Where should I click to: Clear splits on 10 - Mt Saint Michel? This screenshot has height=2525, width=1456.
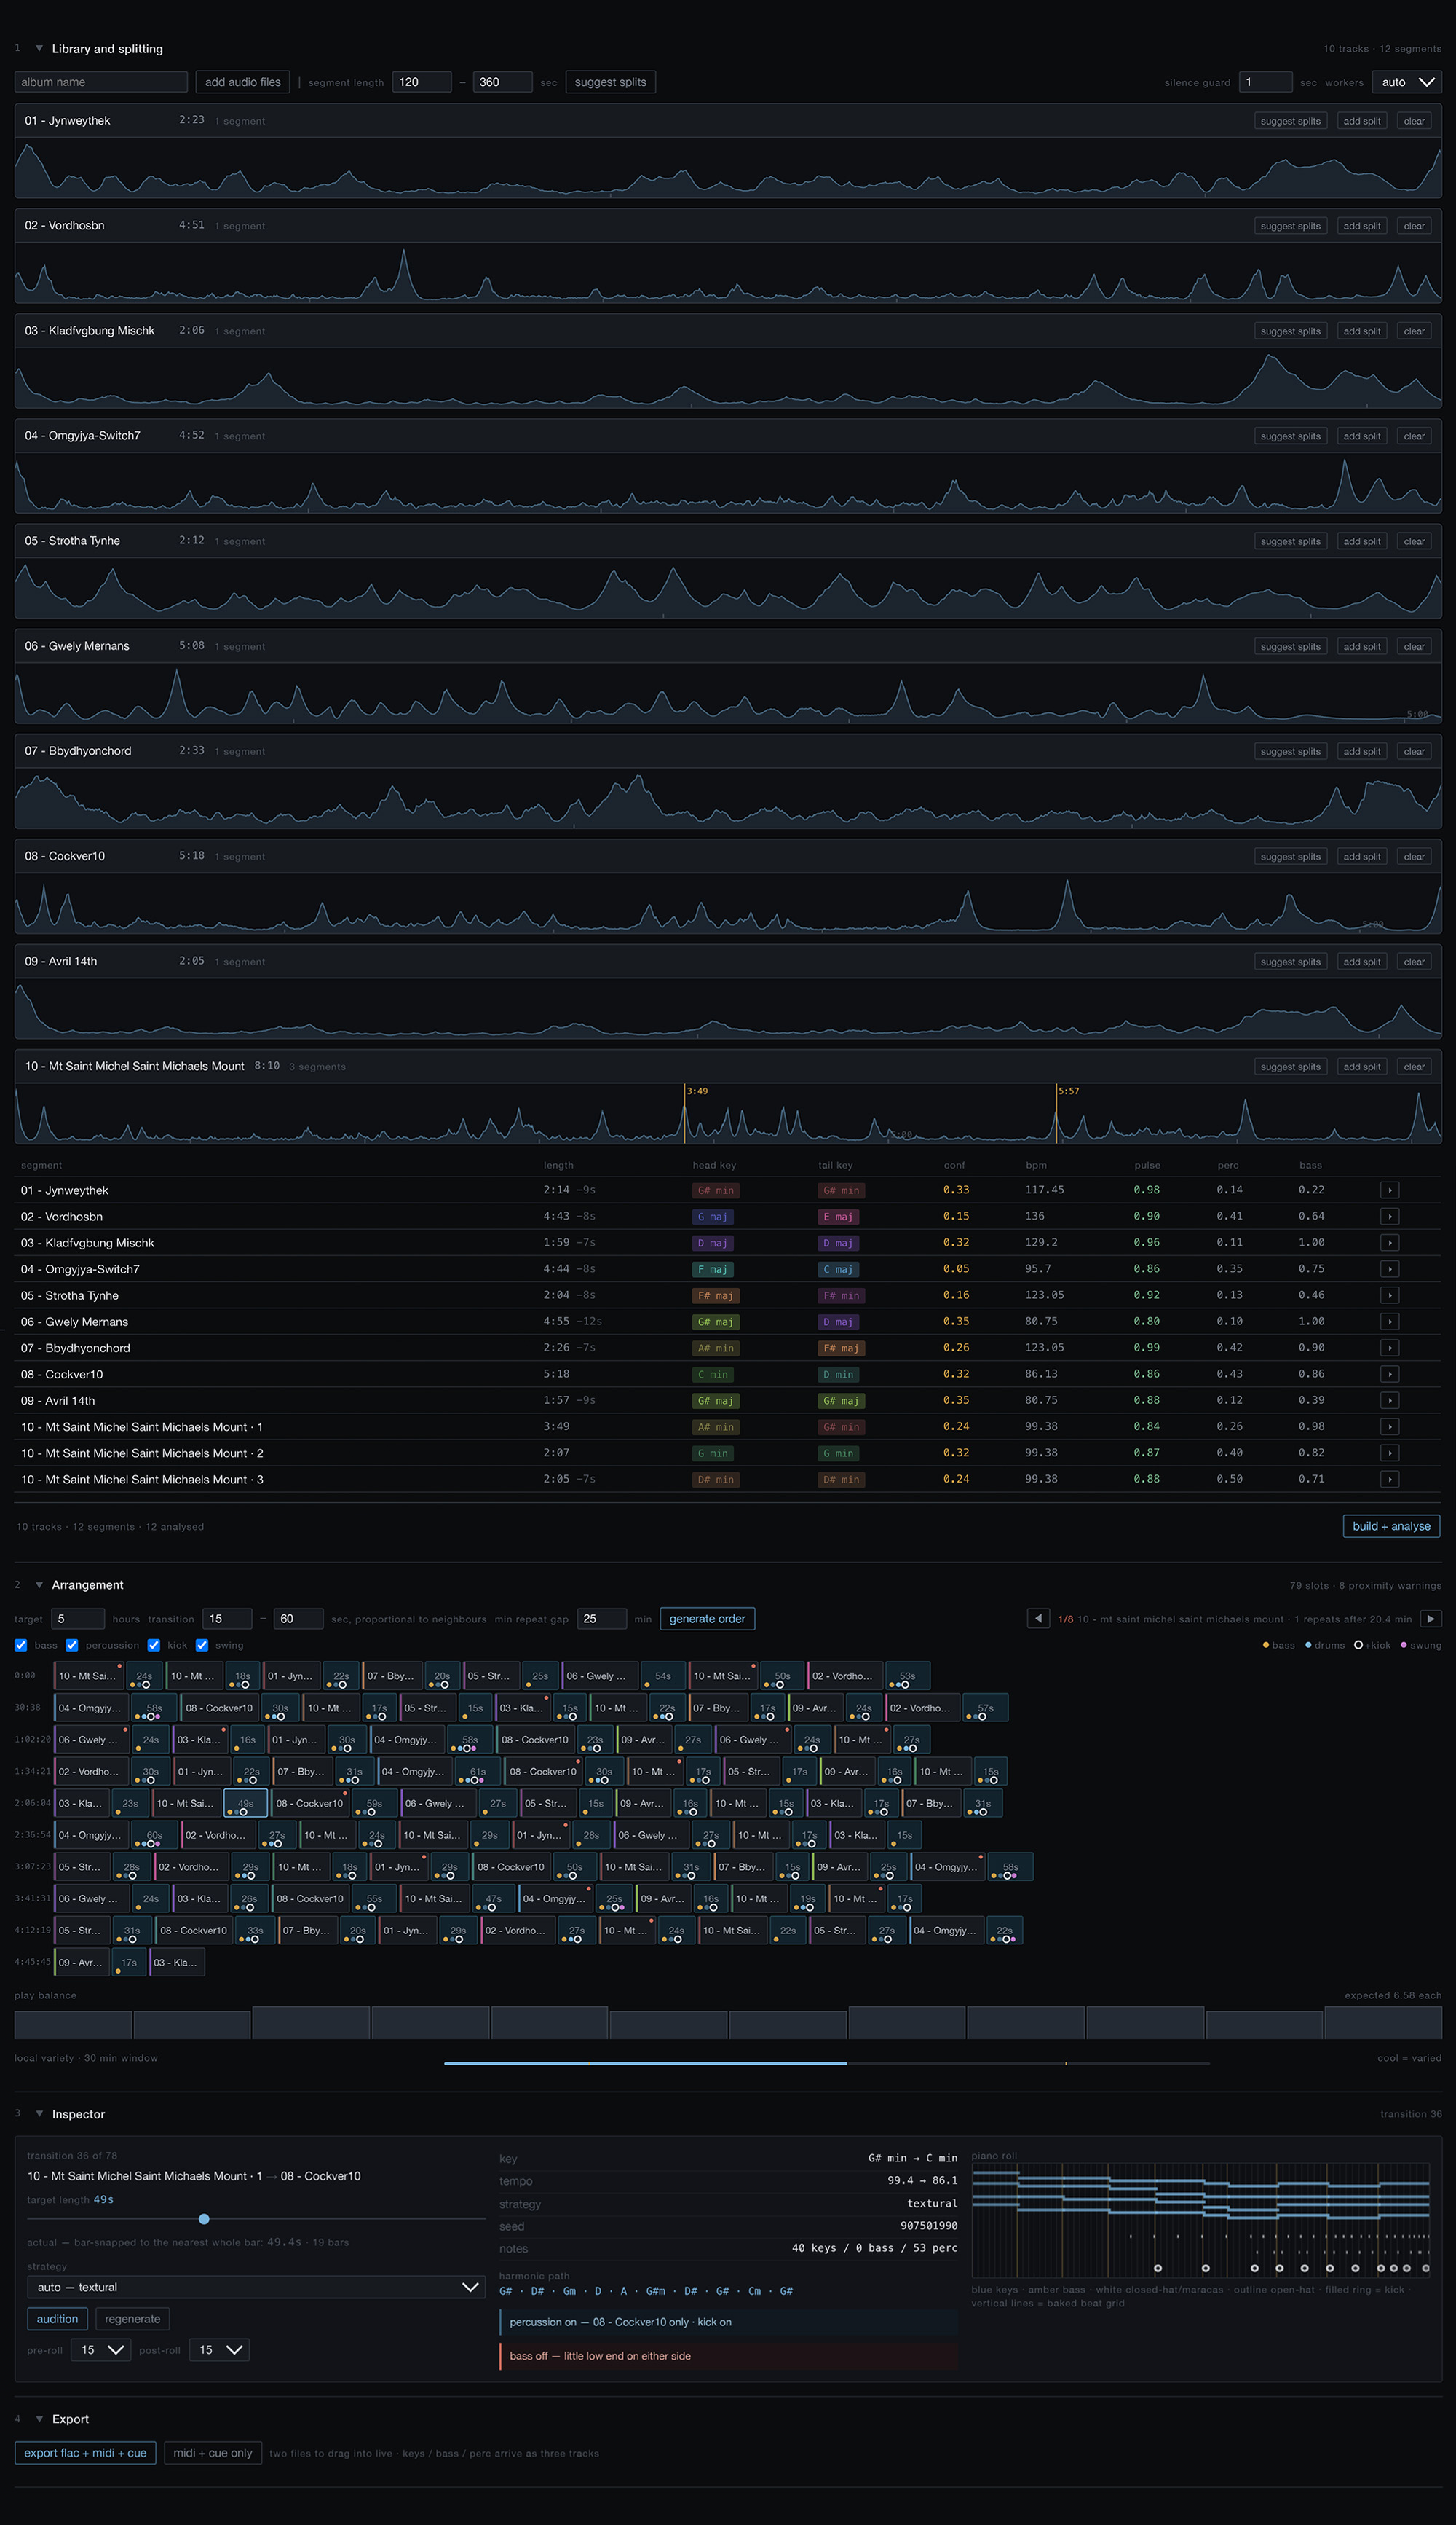click(1414, 1067)
